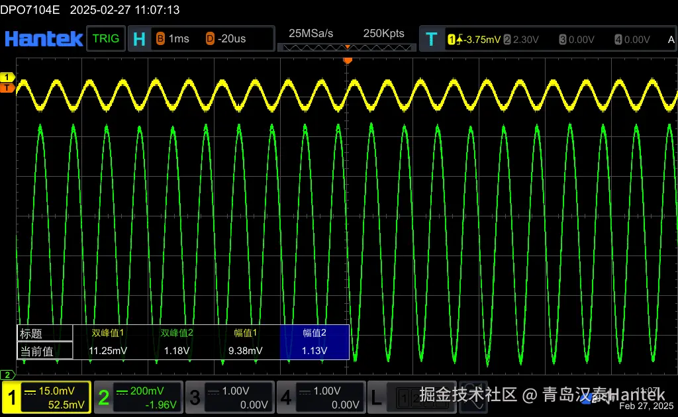Select channel 3 trigger level 0.00V

[577, 40]
